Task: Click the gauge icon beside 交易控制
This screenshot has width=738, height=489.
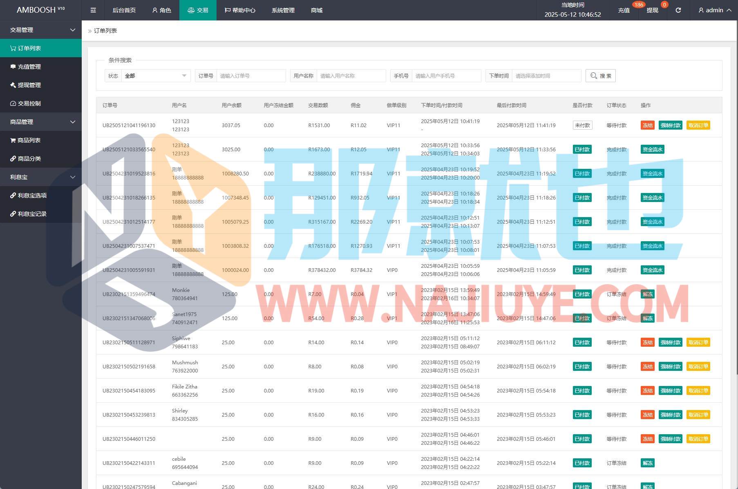Action: click(13, 103)
